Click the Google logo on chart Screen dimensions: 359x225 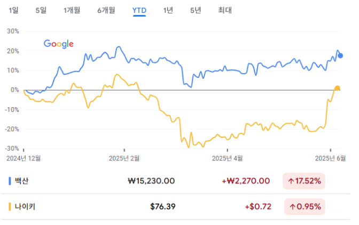click(x=59, y=44)
